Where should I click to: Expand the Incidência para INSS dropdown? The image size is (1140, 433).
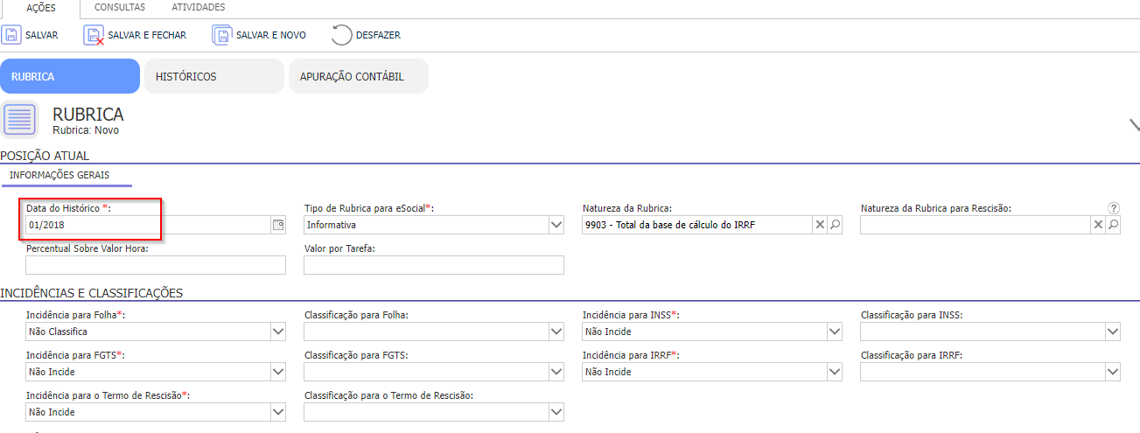click(x=834, y=332)
